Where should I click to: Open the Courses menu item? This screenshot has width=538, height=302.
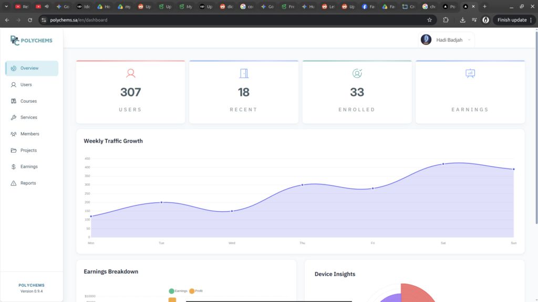click(32, 101)
